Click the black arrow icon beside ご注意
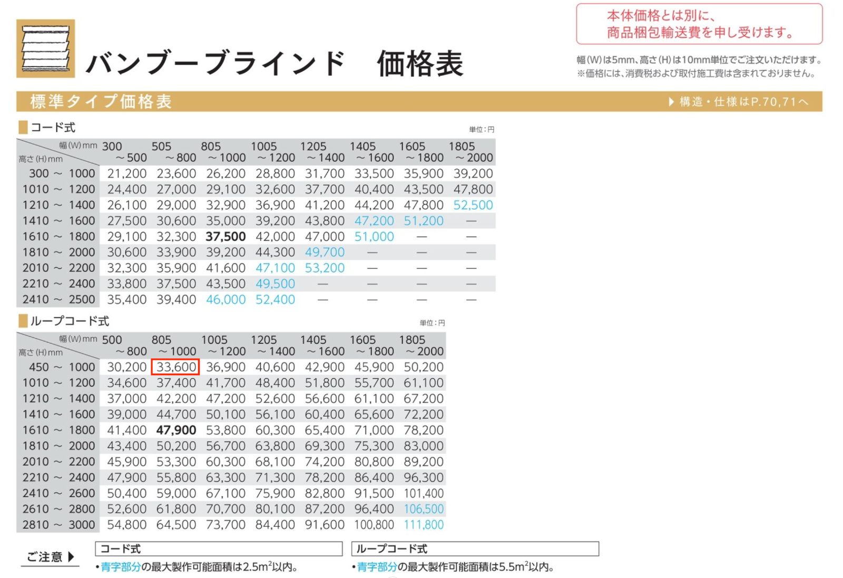 pos(70,557)
